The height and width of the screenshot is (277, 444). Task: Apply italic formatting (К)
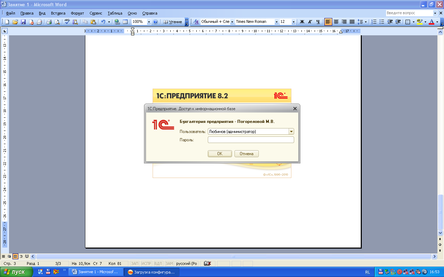click(x=310, y=22)
